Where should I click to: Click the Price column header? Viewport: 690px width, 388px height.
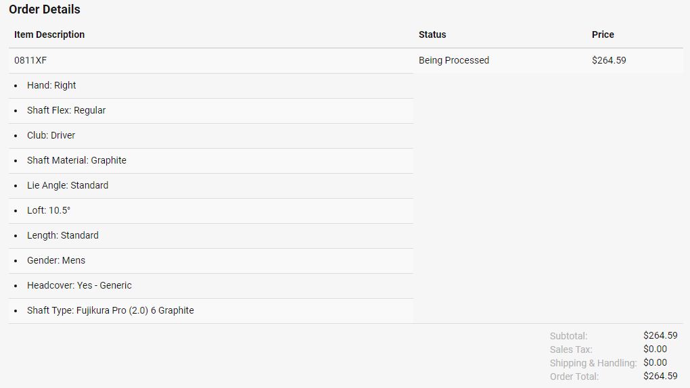pos(603,34)
